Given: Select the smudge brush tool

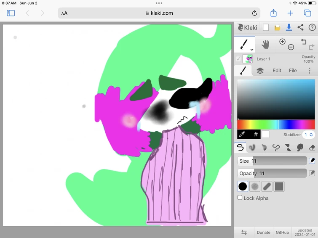Looking at the screenshot, I should pyautogui.click(x=300, y=148).
